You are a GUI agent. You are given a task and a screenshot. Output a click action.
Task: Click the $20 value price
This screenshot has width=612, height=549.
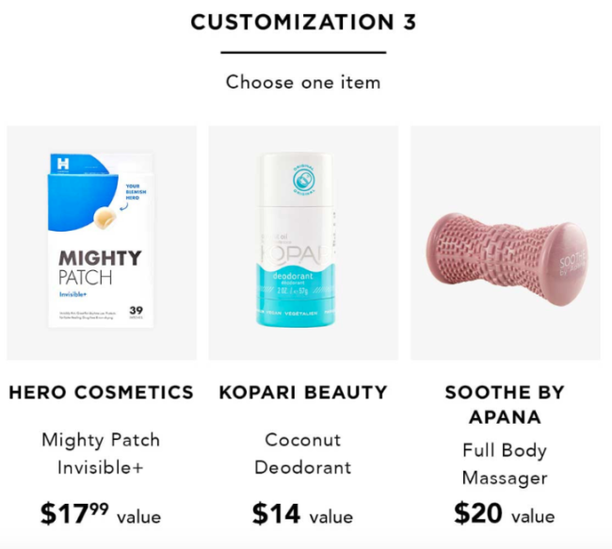click(x=505, y=513)
